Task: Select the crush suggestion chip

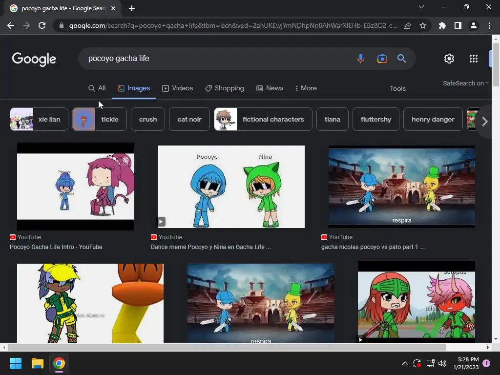Action: coord(148,119)
